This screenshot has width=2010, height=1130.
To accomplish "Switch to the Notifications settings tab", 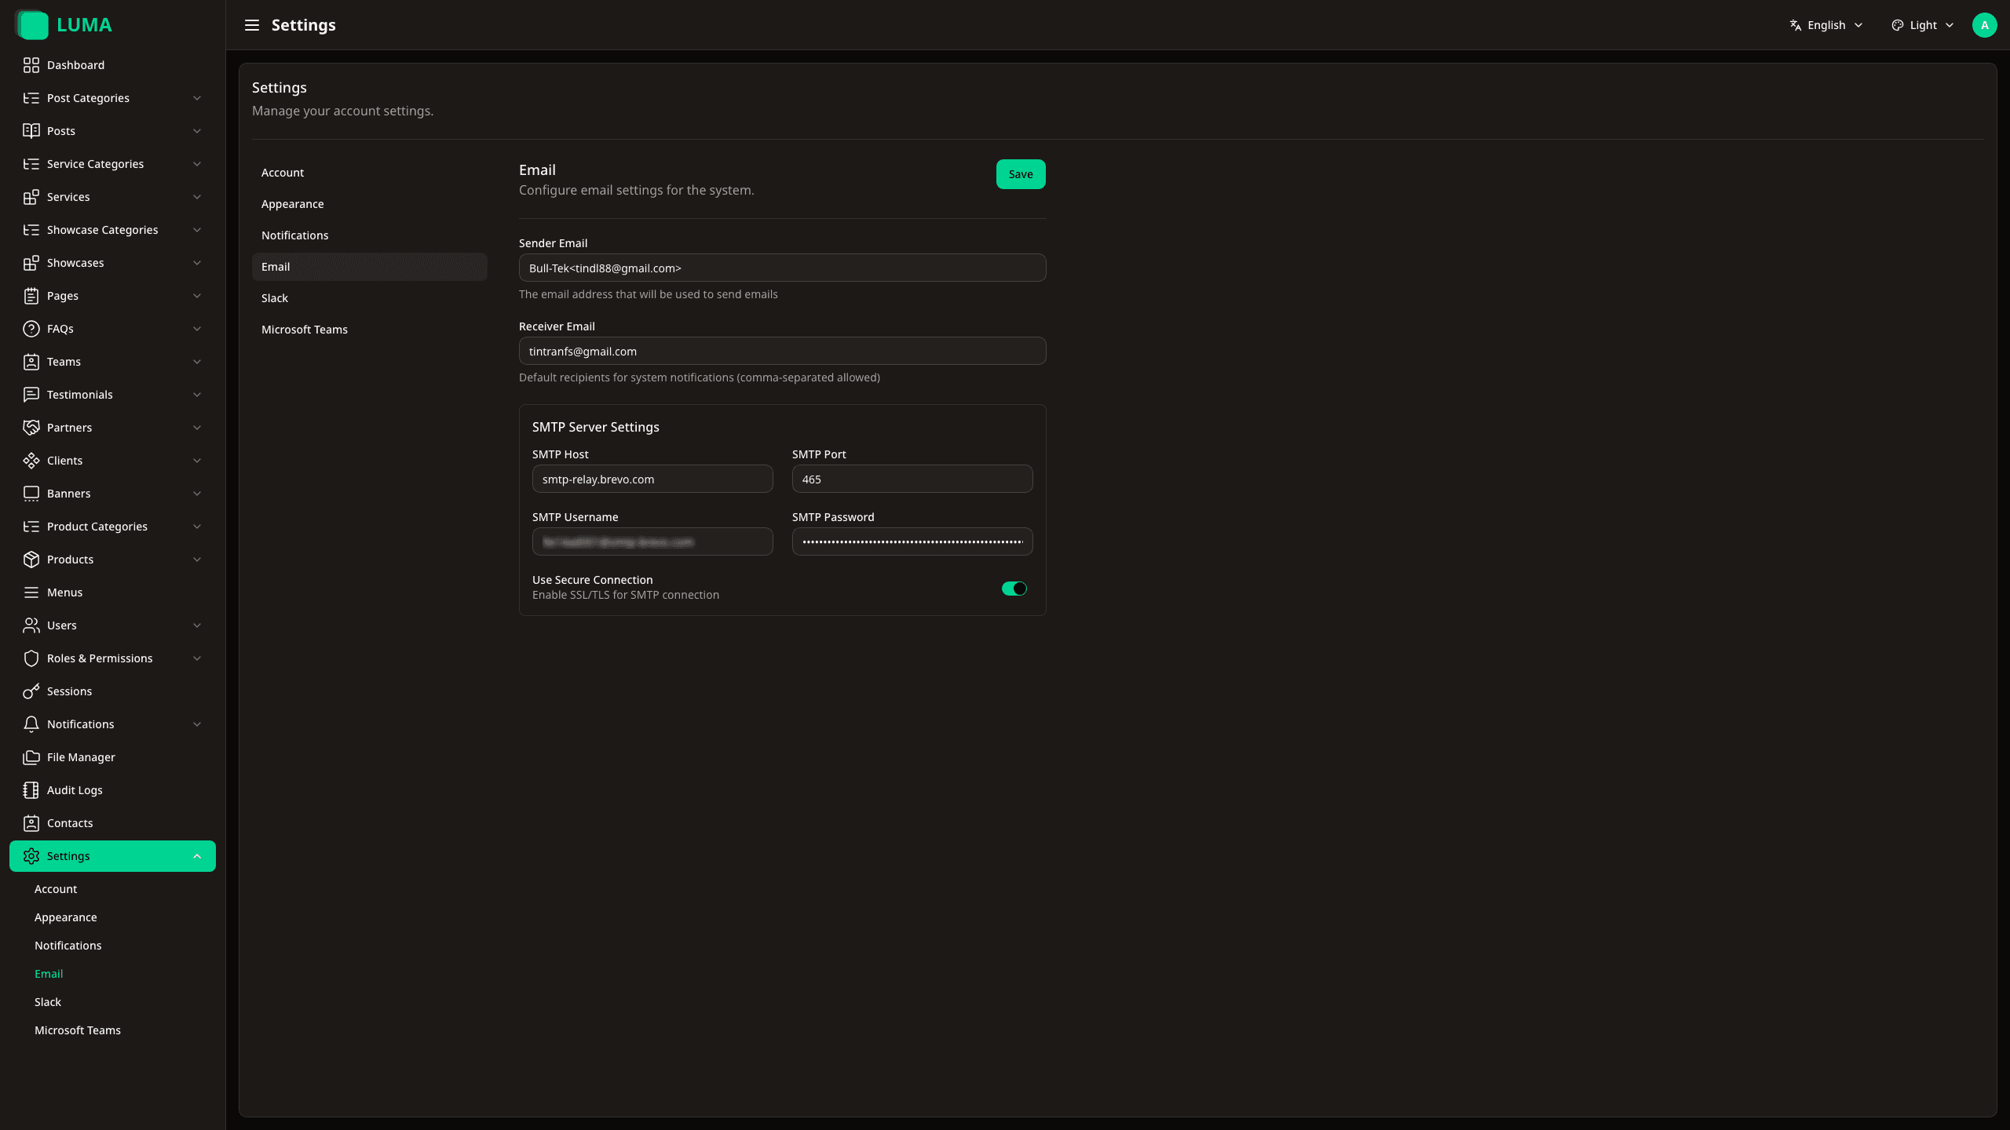I will pos(369,235).
